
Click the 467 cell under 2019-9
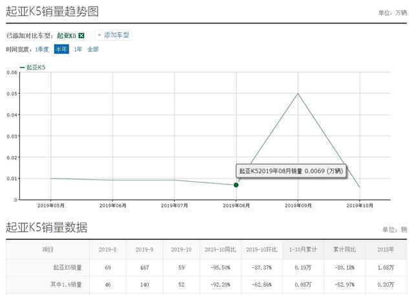coord(144,268)
